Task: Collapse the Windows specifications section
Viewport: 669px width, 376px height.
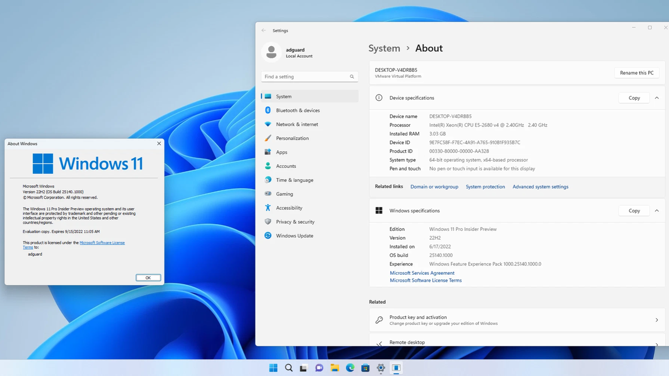Action: (657, 211)
